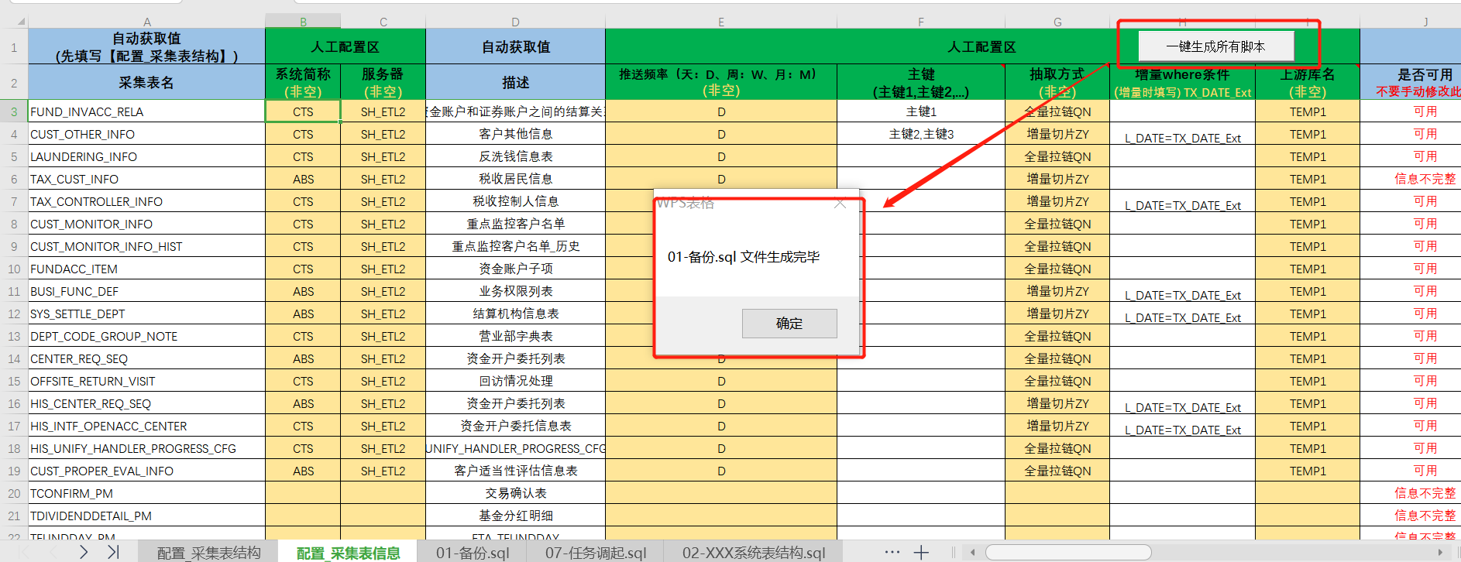Select column G header
This screenshot has width=1461, height=562.
(1057, 22)
